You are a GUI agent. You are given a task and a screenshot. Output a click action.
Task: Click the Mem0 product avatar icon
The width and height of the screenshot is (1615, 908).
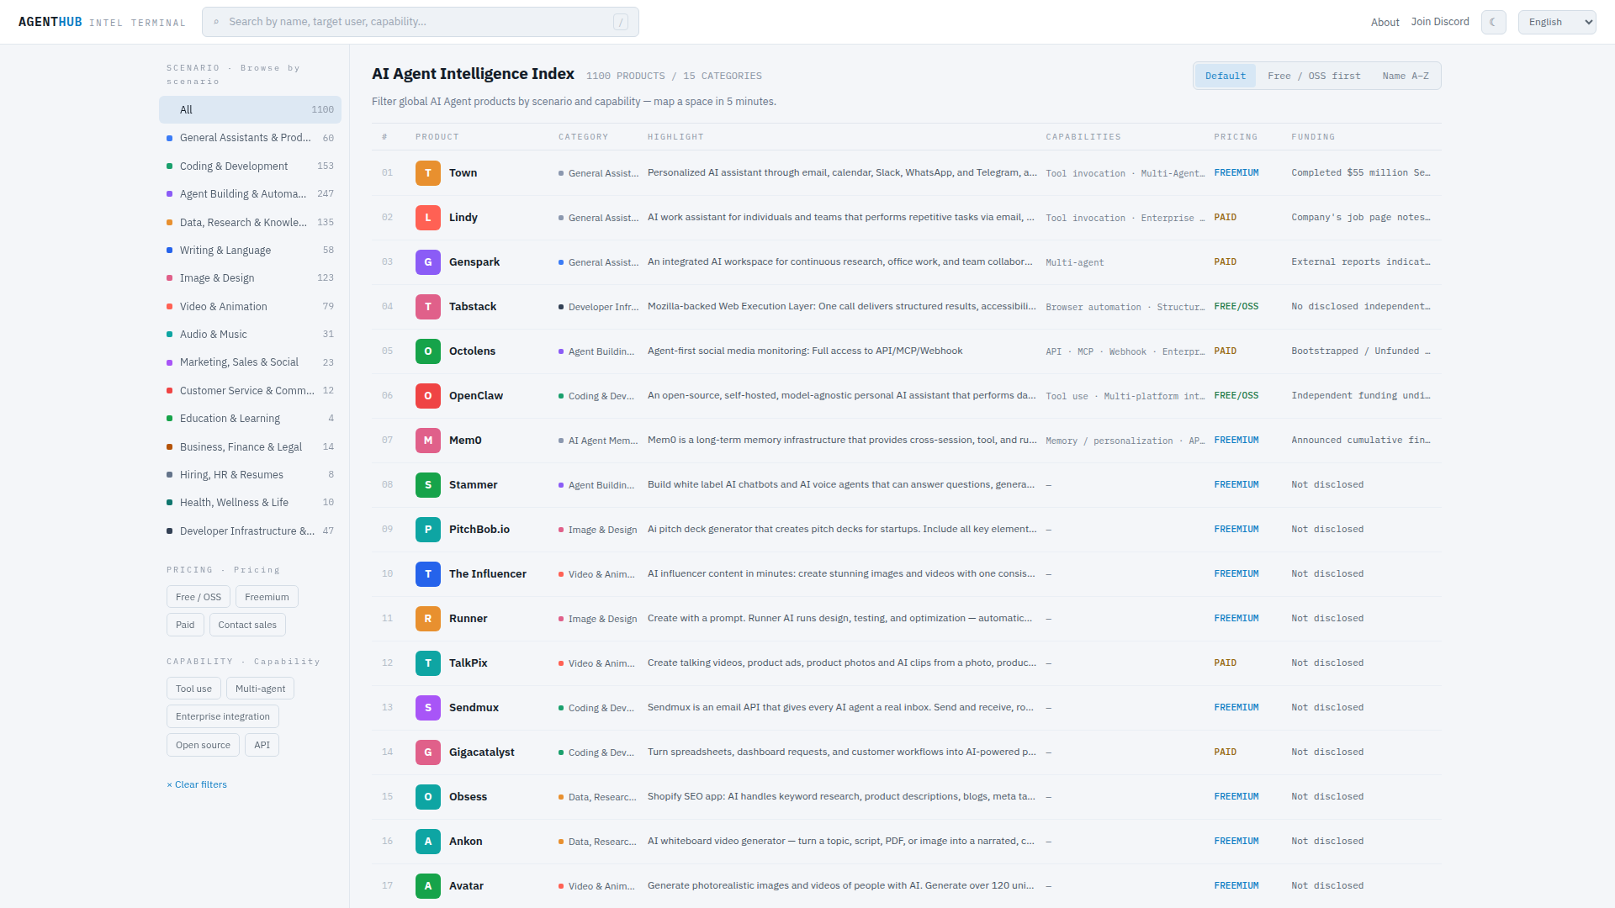tap(428, 441)
